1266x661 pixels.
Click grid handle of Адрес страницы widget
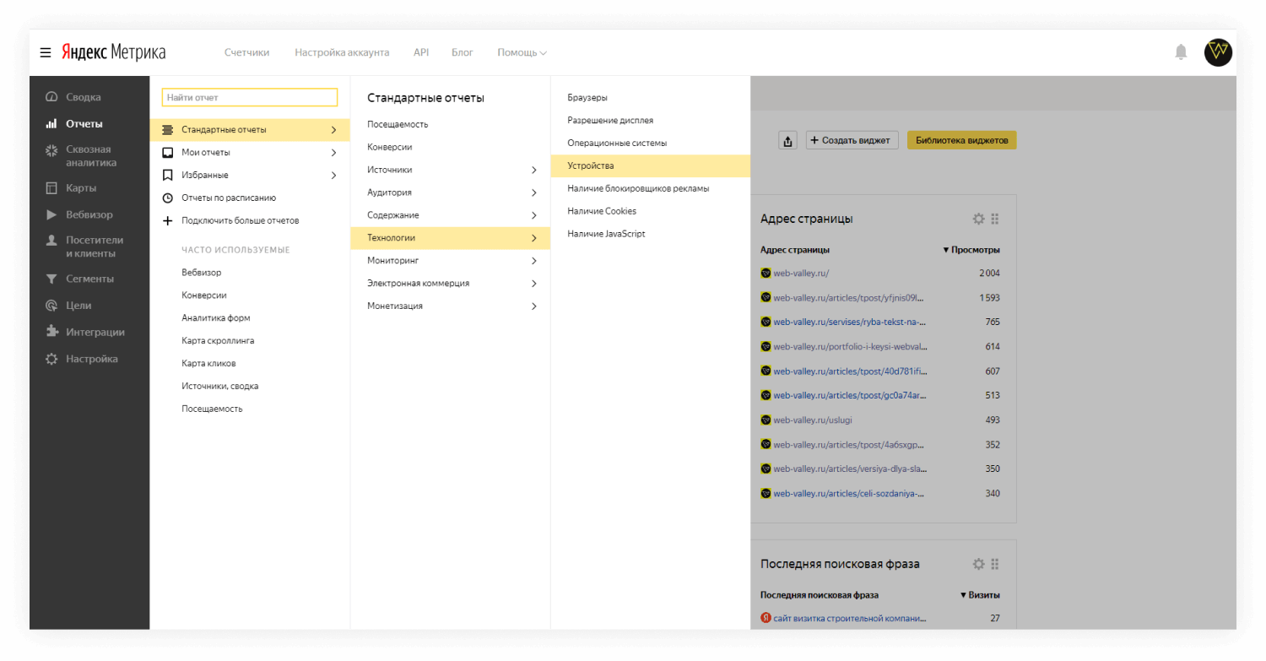coord(995,219)
